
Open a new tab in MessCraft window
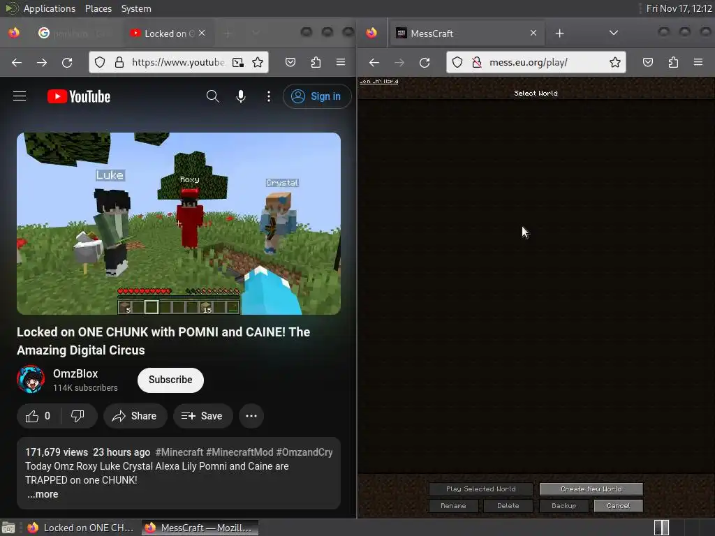coord(560,33)
